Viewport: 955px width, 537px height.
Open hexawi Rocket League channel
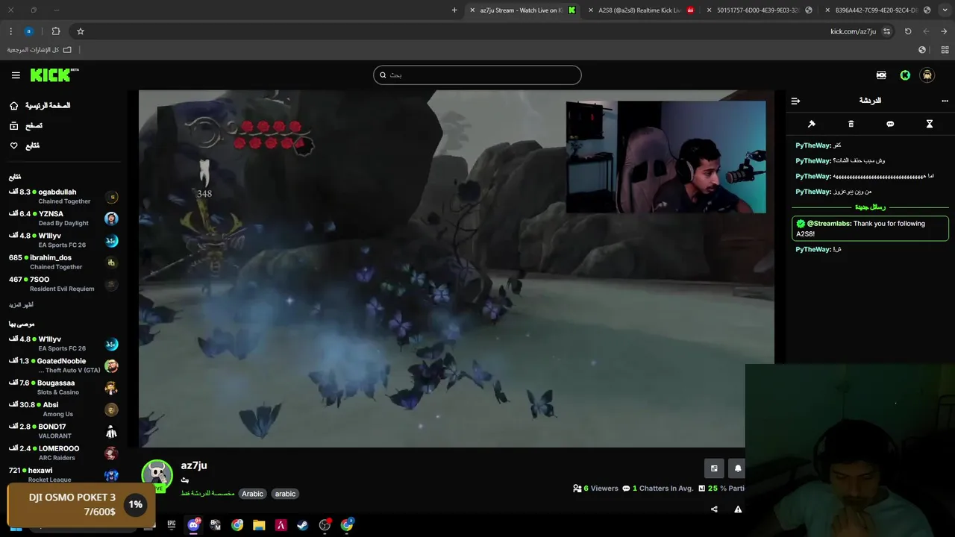(63, 474)
